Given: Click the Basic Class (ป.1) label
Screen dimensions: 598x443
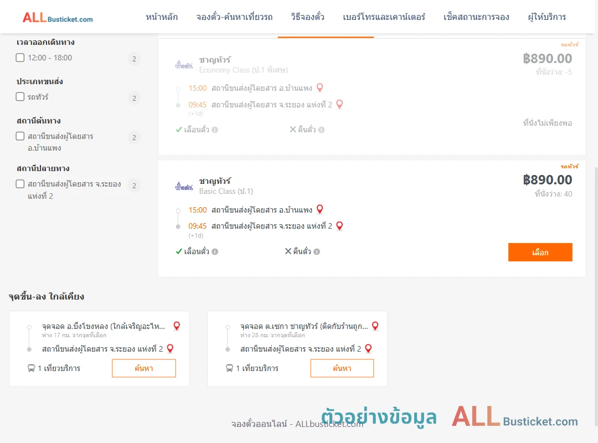Looking at the screenshot, I should click(x=226, y=191).
